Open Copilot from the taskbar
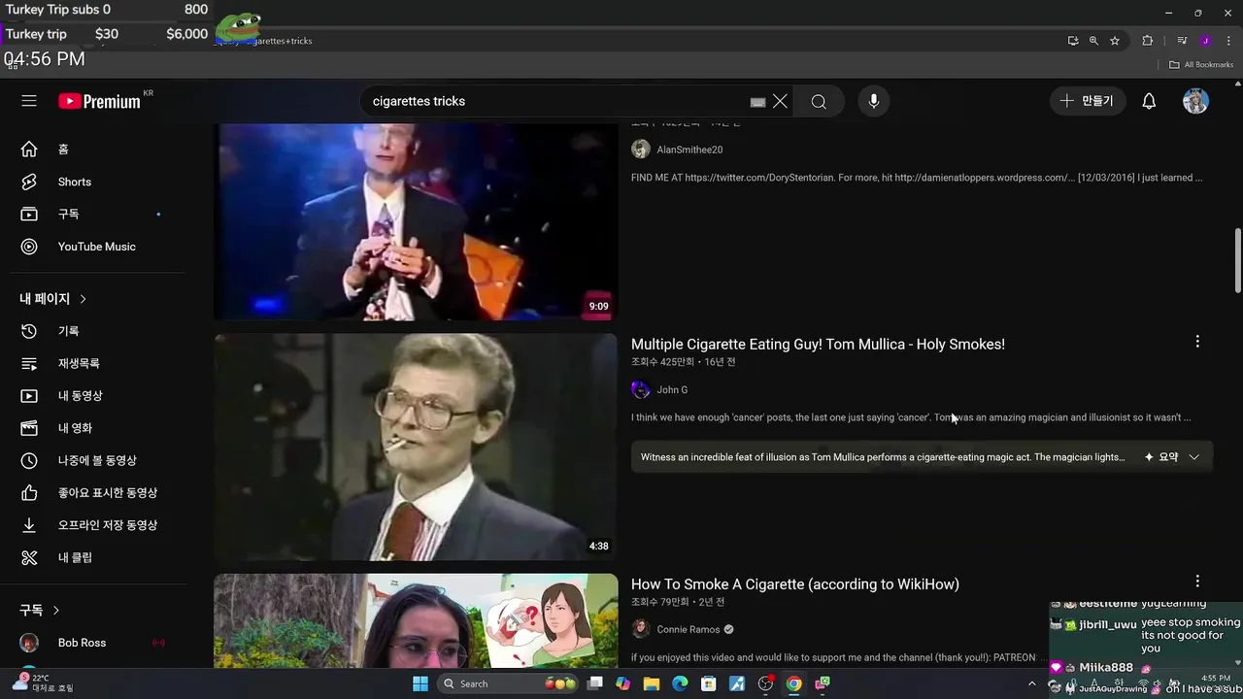Image resolution: width=1243 pixels, height=699 pixels. (622, 683)
